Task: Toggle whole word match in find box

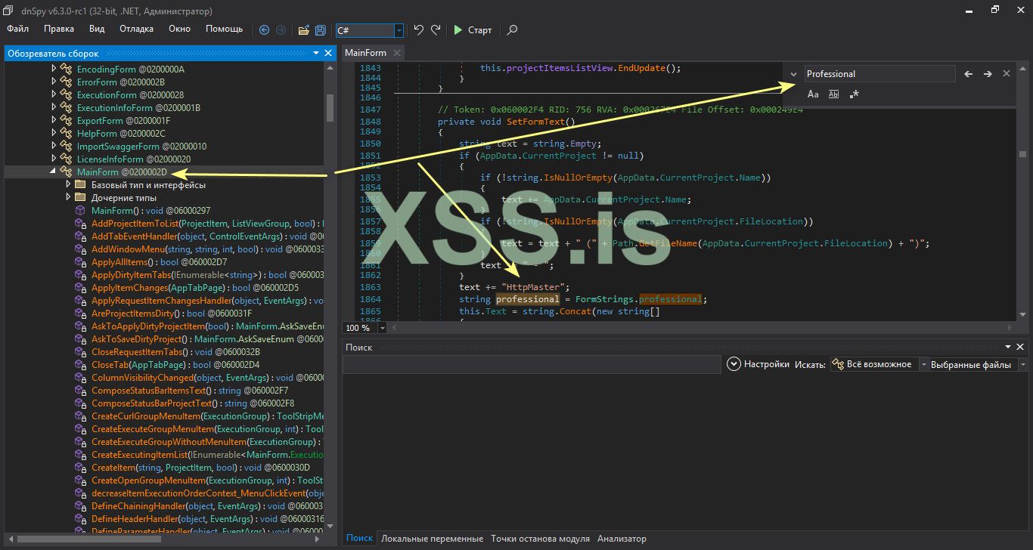Action: click(833, 94)
